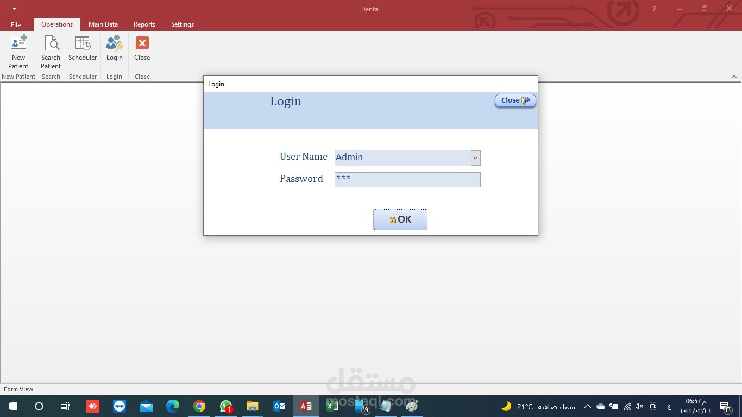
Task: Focus the Password input field
Action: coord(407,180)
